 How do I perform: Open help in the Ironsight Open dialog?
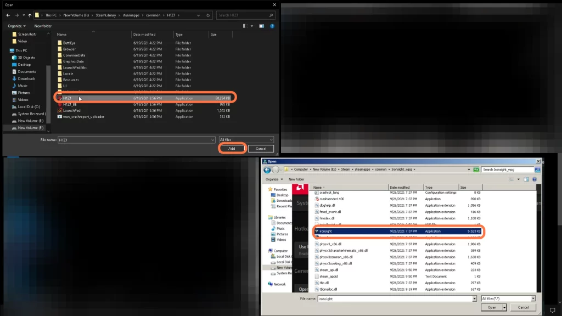tap(535, 179)
